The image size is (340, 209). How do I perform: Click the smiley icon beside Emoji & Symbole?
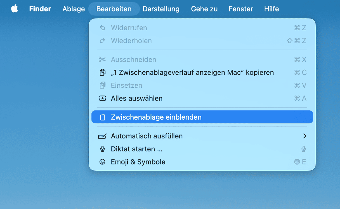click(x=103, y=162)
